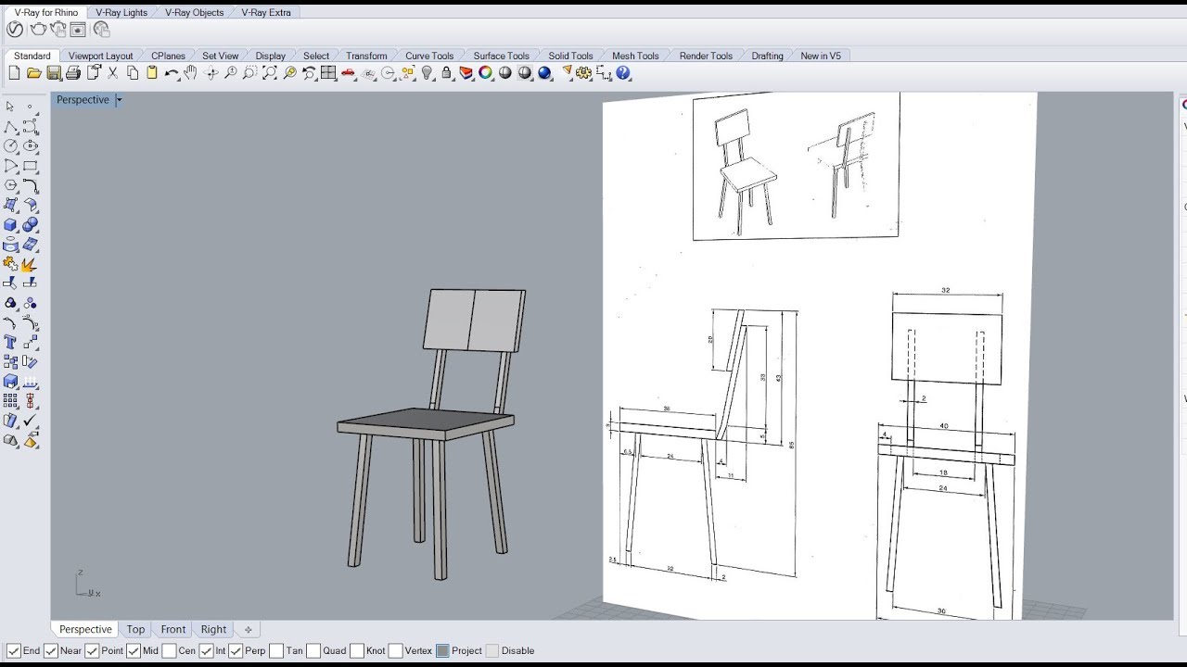The image size is (1187, 667).
Task: Enable the Cen osnap checkbox
Action: coord(169,650)
